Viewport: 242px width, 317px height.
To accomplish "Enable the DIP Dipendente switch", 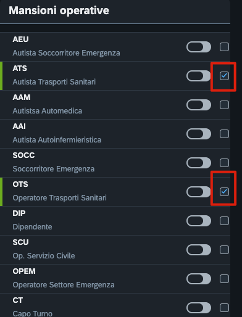I will point(199,221).
